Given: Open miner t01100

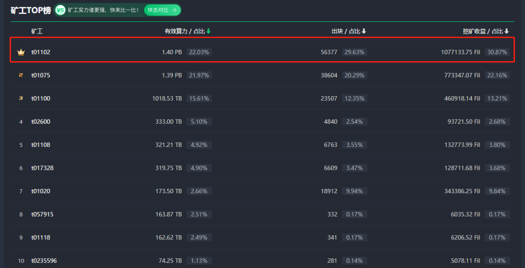Looking at the screenshot, I should point(41,99).
